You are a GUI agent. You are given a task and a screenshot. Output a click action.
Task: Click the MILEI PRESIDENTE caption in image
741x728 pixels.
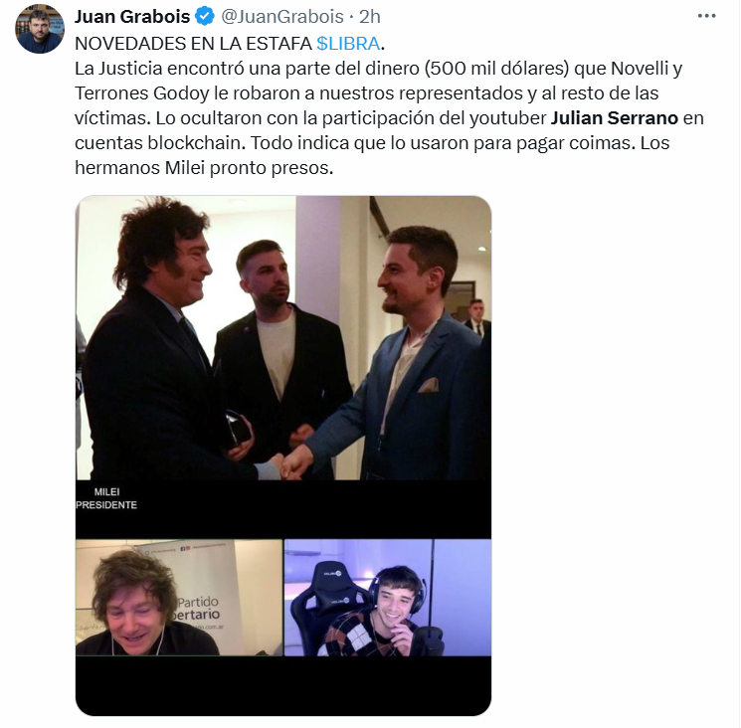pos(106,498)
